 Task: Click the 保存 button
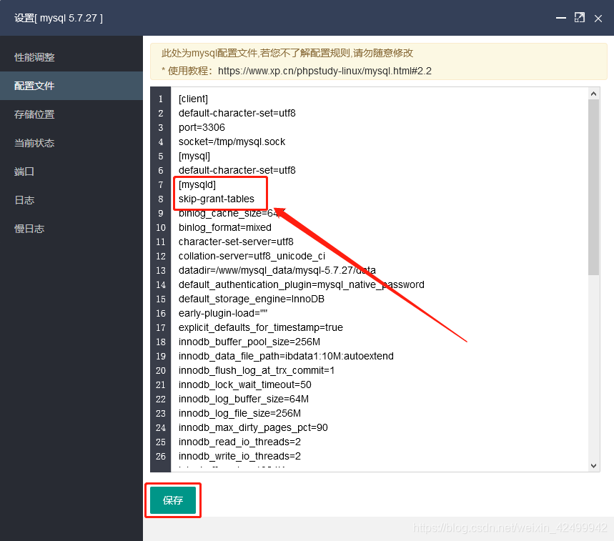[173, 500]
